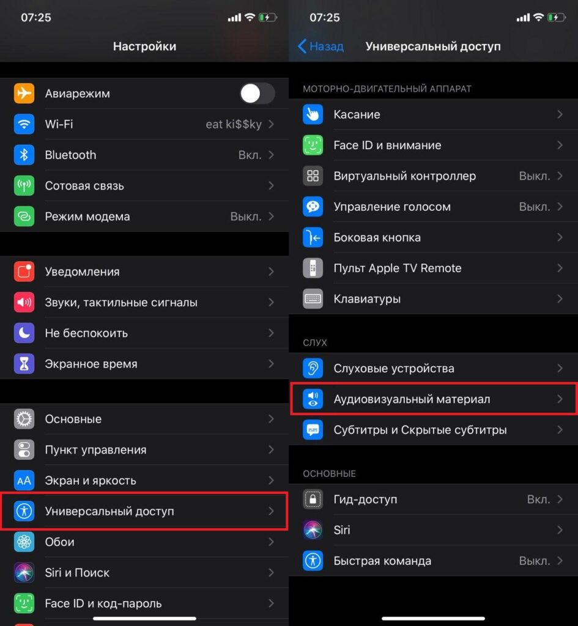578x626 pixels.
Task: Toggle the Авиарежим switch
Action: coord(258,94)
